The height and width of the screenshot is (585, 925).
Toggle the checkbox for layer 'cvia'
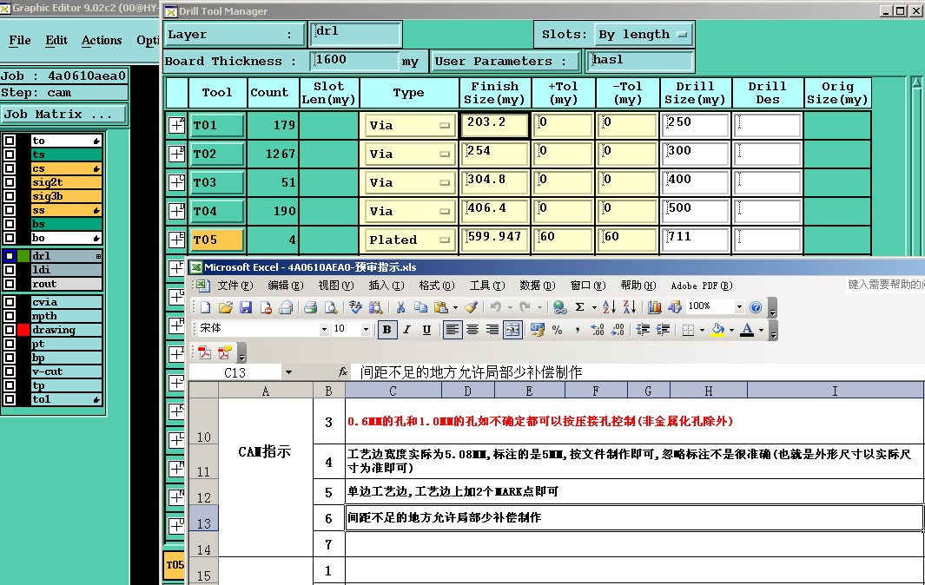pos(10,302)
